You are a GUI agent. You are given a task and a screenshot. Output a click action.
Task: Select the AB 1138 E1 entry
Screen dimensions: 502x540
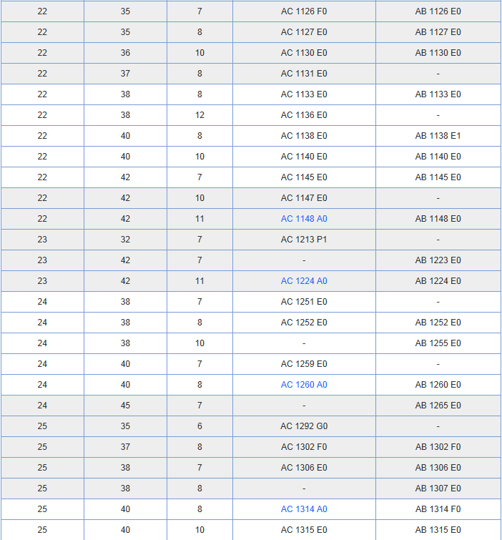pos(438,136)
